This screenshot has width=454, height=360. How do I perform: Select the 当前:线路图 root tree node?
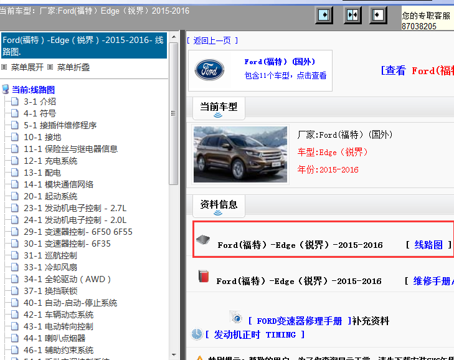[x=33, y=90]
